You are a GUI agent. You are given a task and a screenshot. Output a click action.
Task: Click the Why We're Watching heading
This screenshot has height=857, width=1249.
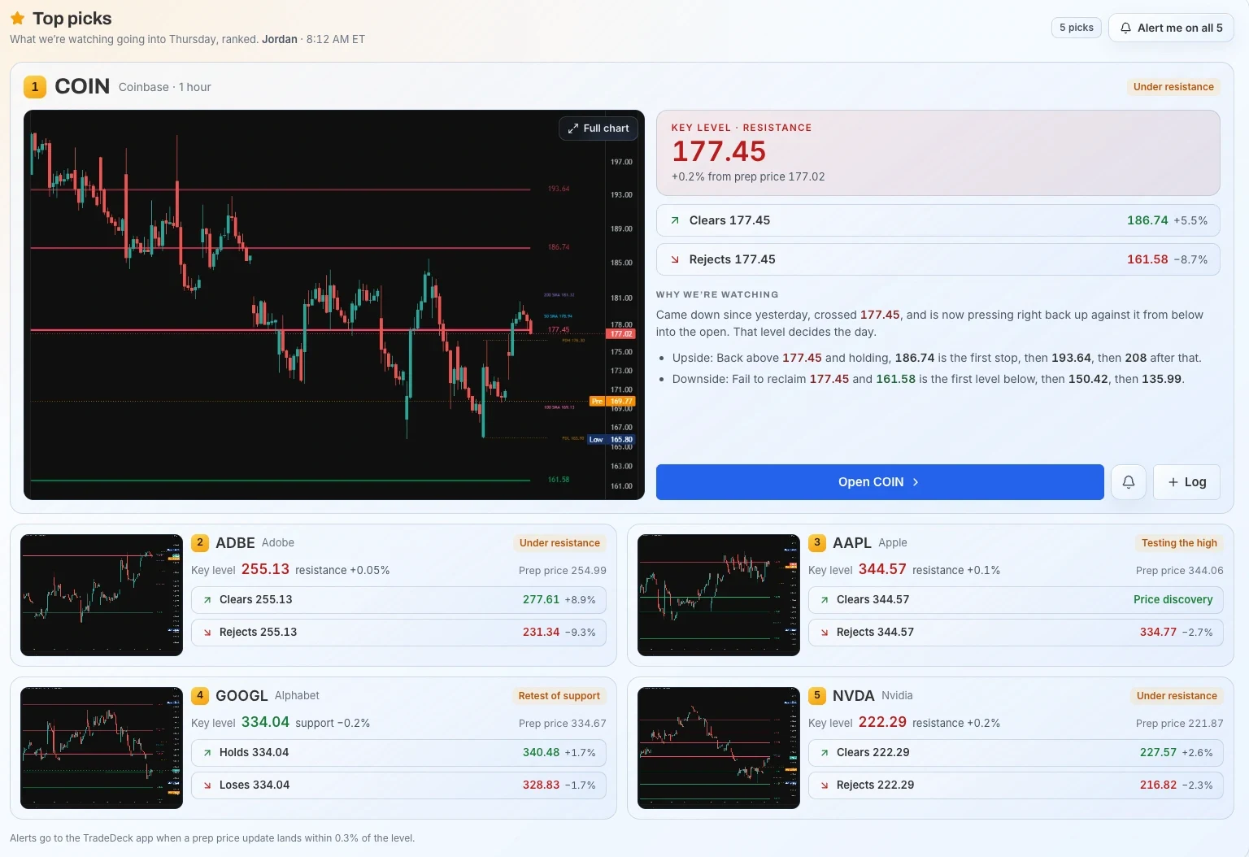[x=717, y=295]
